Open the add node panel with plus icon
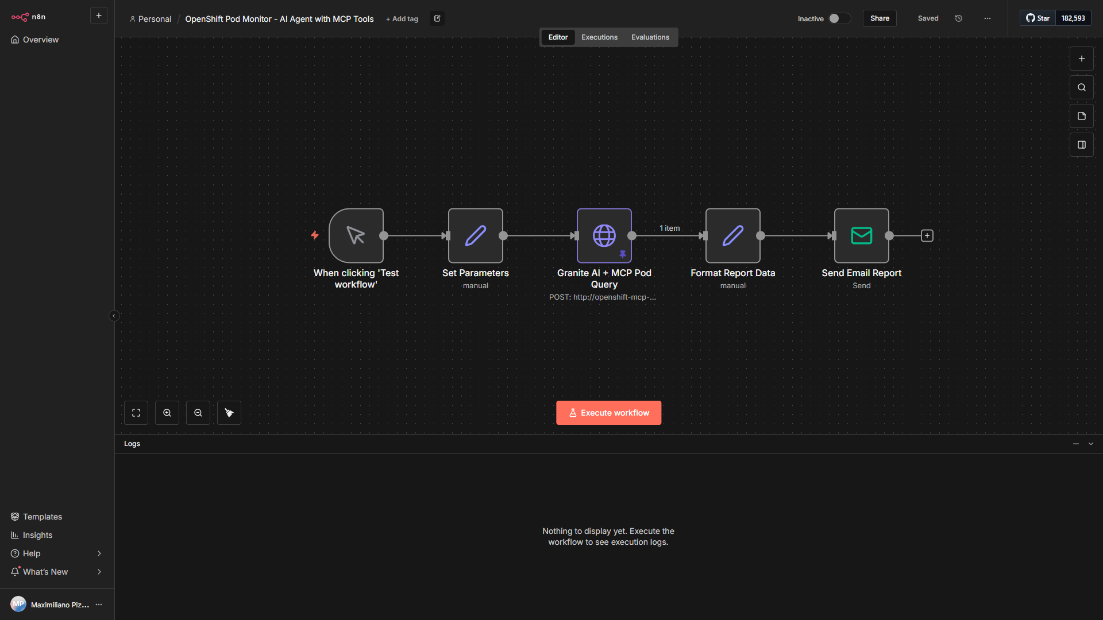 (1082, 58)
